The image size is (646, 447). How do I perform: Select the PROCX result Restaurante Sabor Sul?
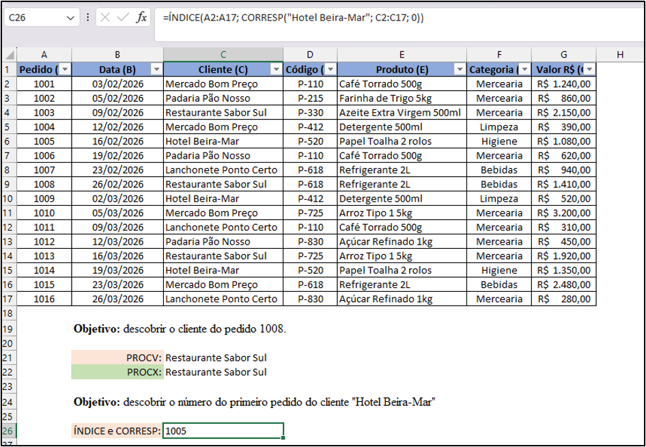tap(223, 372)
